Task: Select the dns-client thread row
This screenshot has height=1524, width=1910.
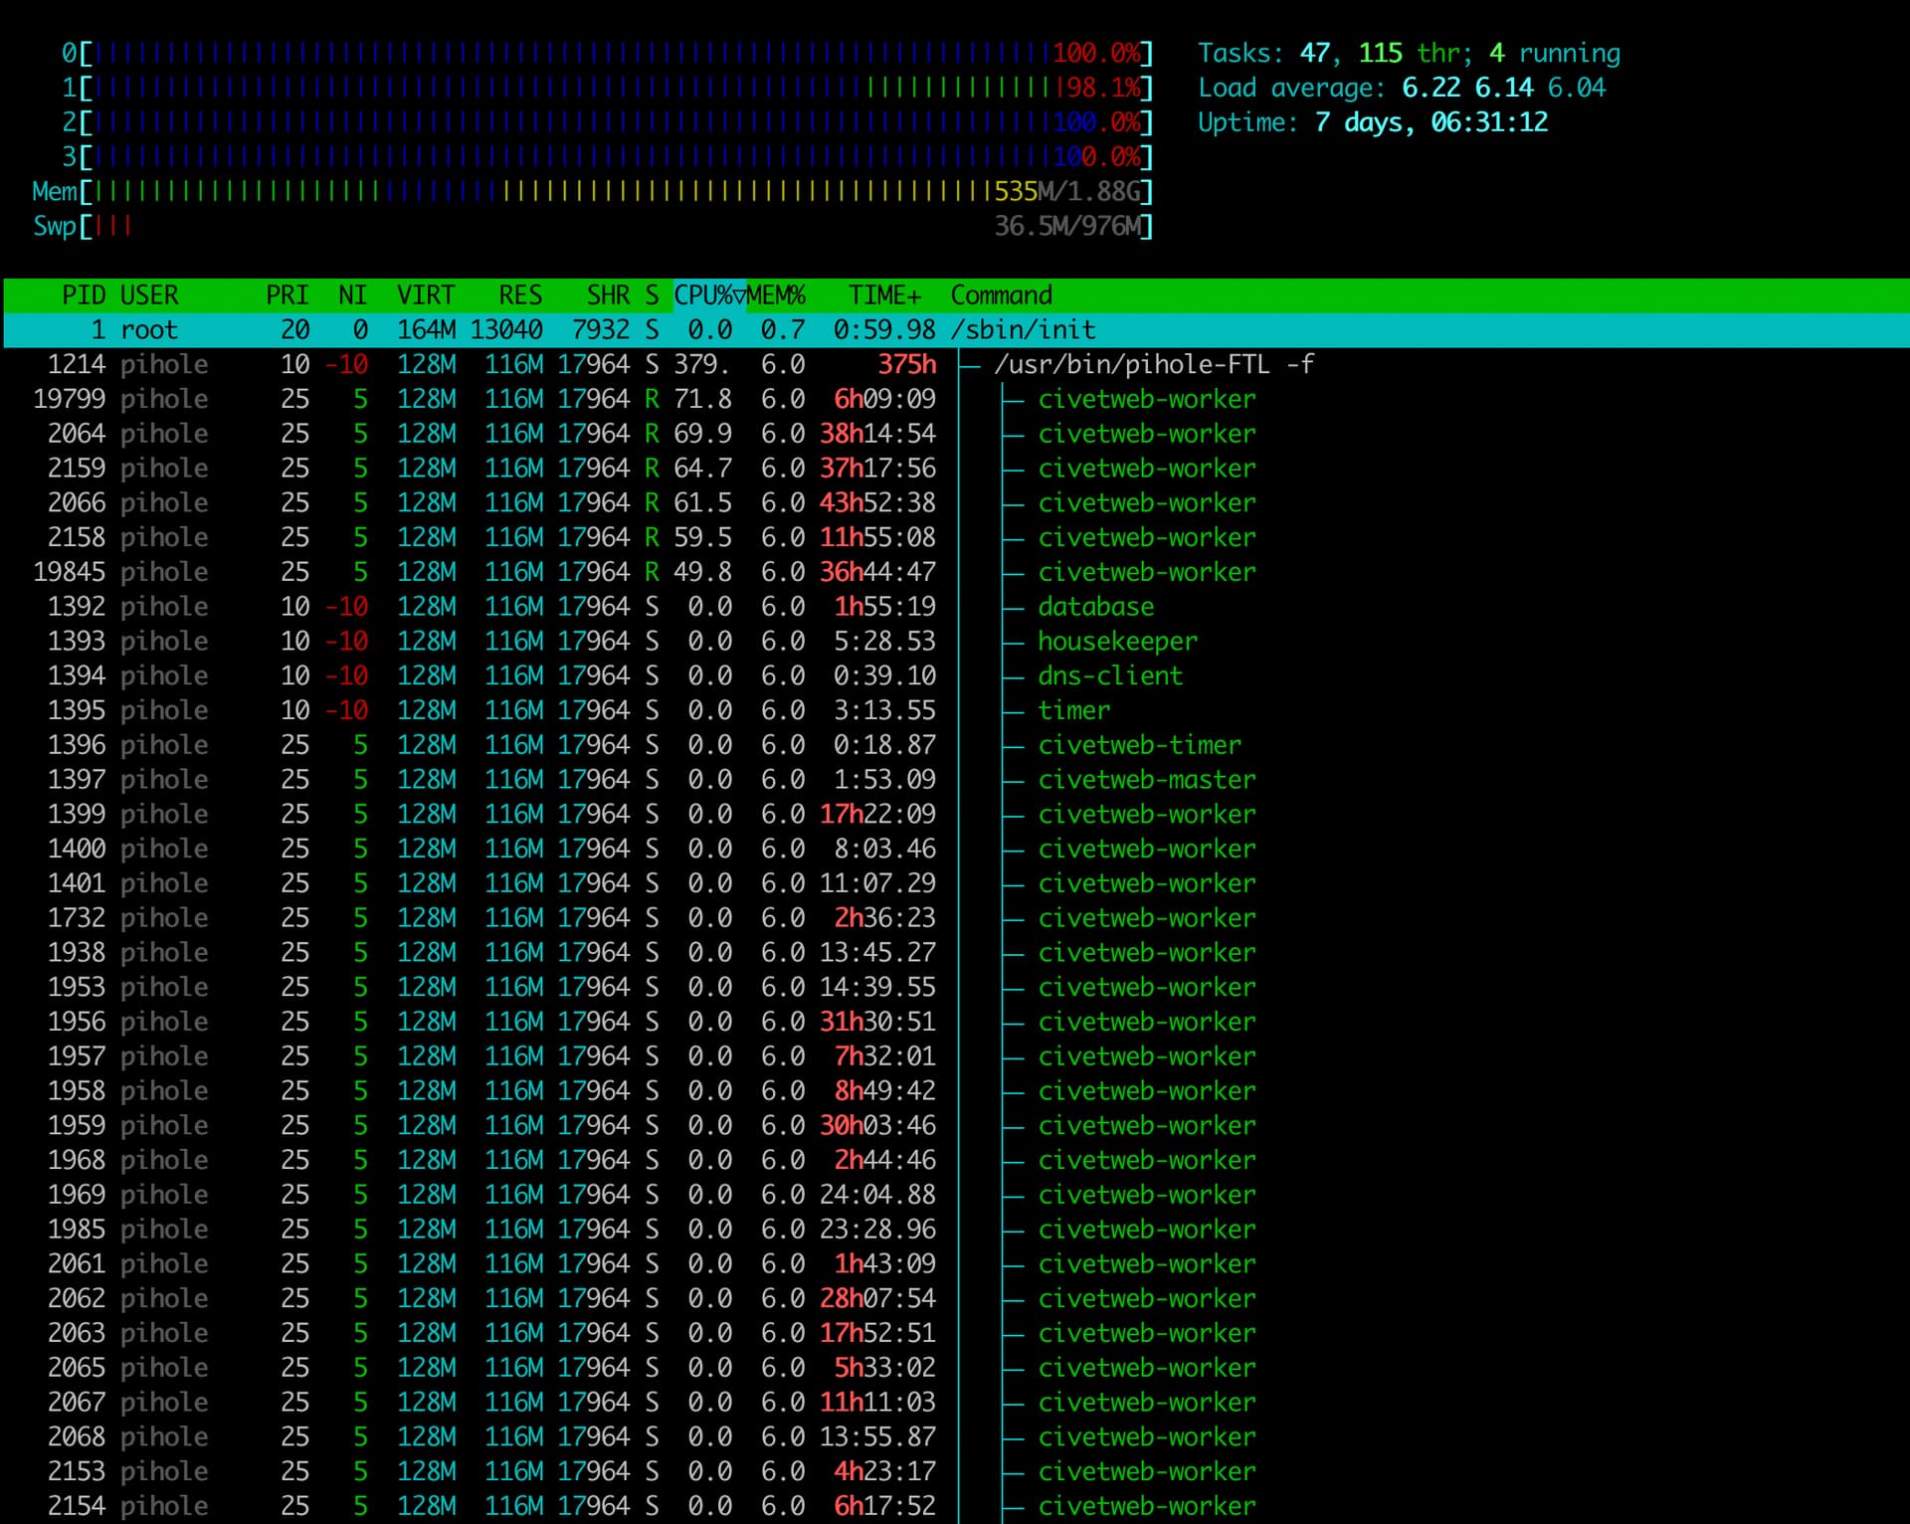Action: 1110,676
